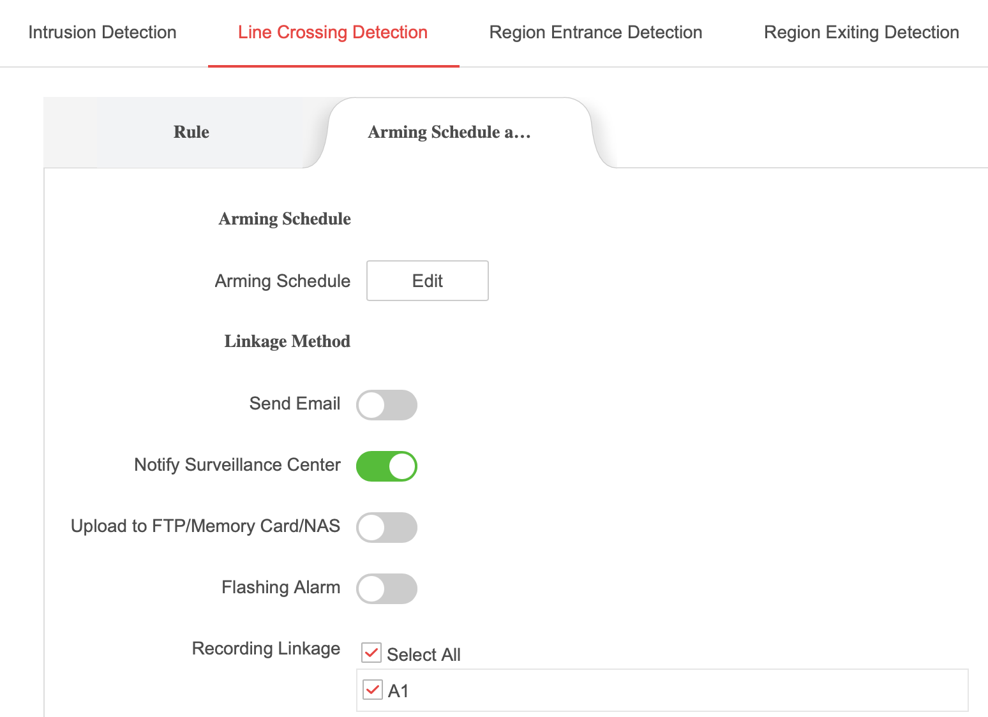
Task: Open the Rule sub-tab
Action: 191,132
